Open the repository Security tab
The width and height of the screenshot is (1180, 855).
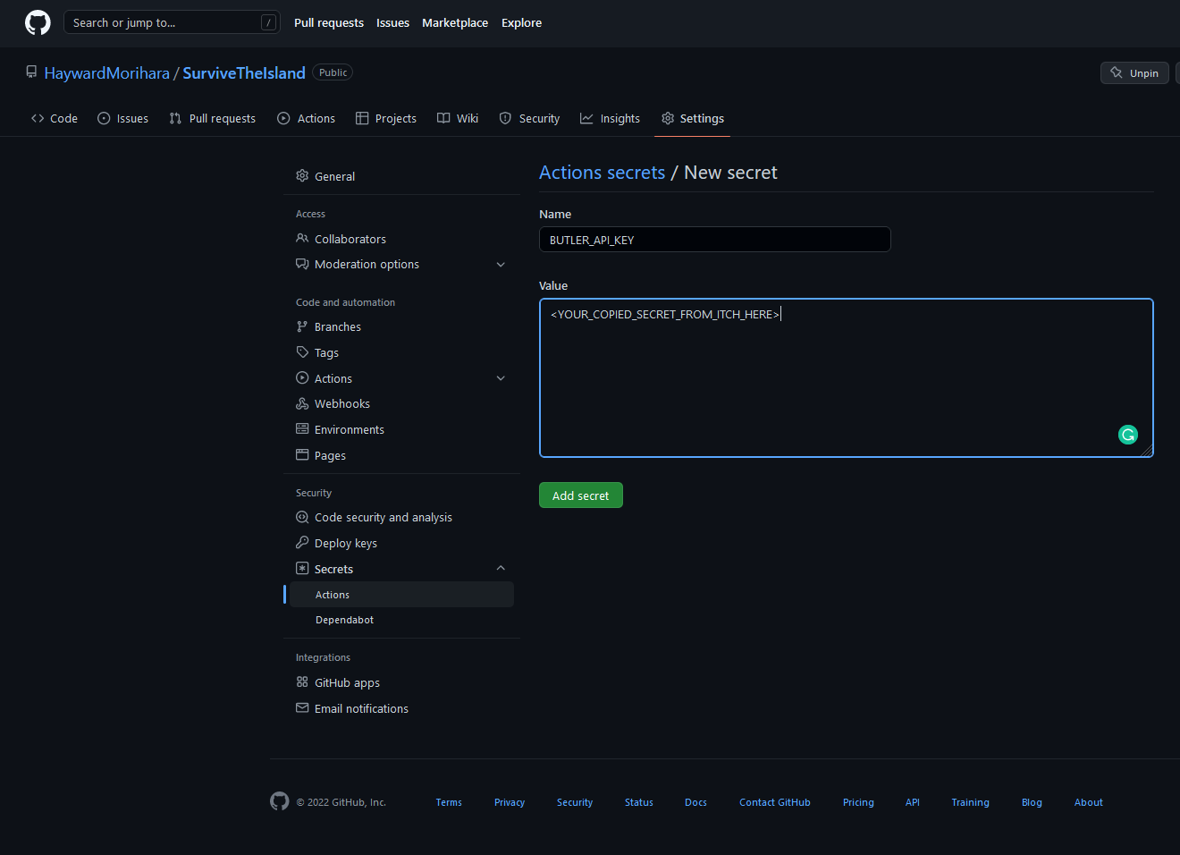pos(530,118)
